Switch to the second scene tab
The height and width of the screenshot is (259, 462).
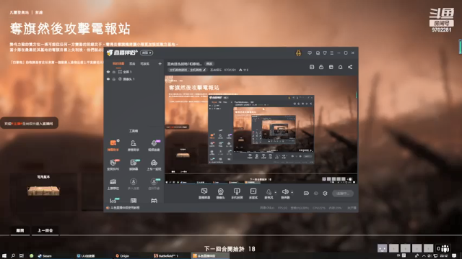[x=132, y=63]
